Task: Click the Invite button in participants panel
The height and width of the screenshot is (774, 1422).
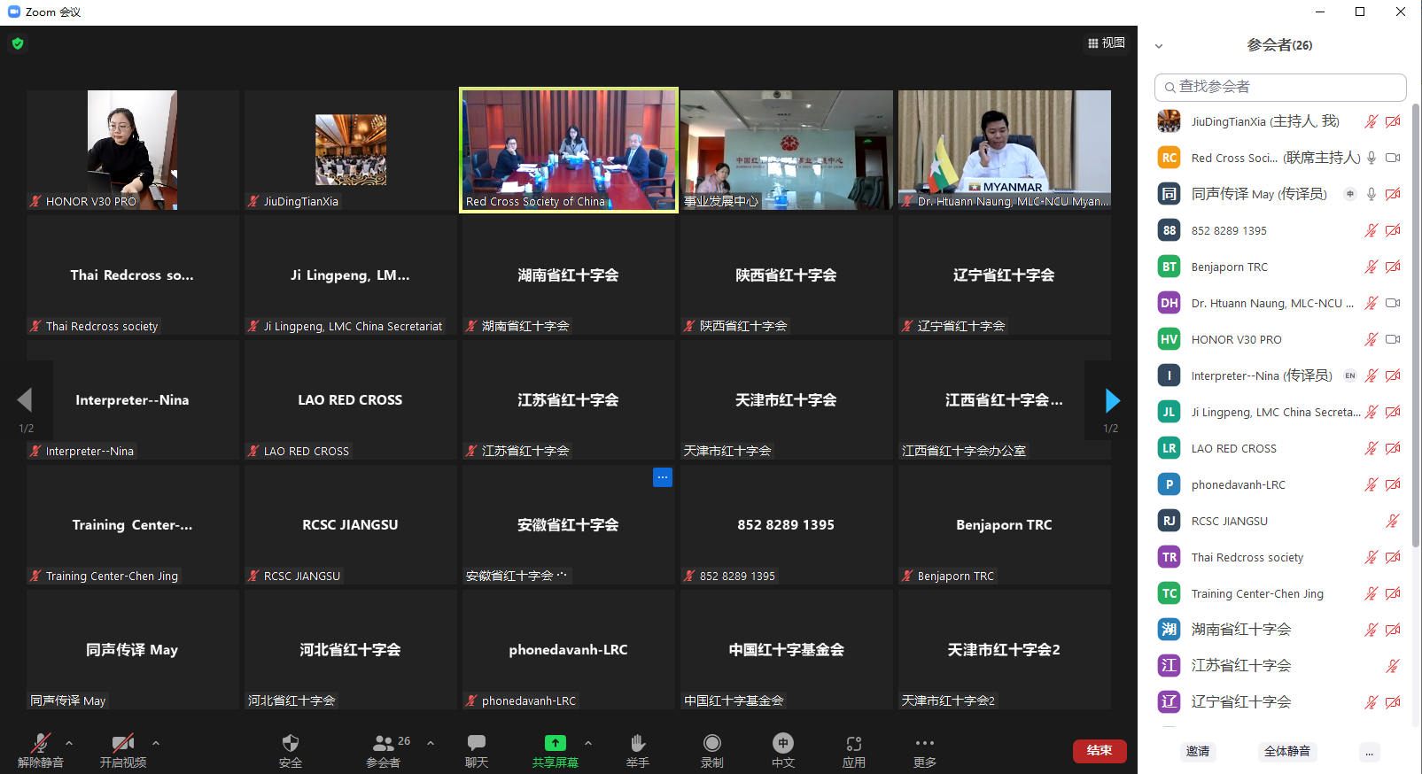Action: click(1198, 752)
